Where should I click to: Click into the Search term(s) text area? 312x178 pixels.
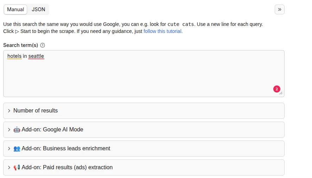144,74
